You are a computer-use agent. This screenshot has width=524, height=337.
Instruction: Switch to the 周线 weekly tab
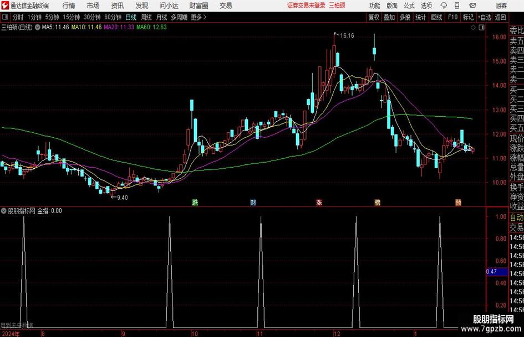(x=146, y=17)
